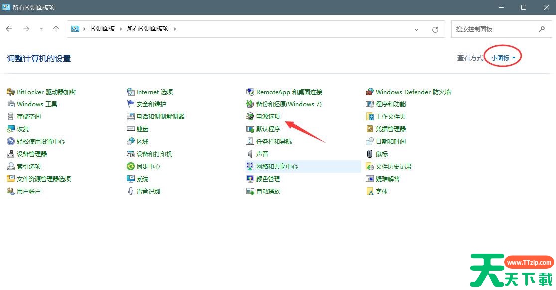Expand chevron after 所有控制面板项 in breadcrumb
Screen dimensions: 556x290
point(175,29)
